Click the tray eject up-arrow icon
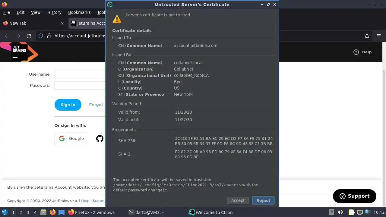 pyautogui.click(x=331, y=212)
